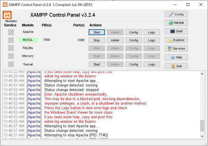Click the disabled Mercury Config button

[x=134, y=56]
